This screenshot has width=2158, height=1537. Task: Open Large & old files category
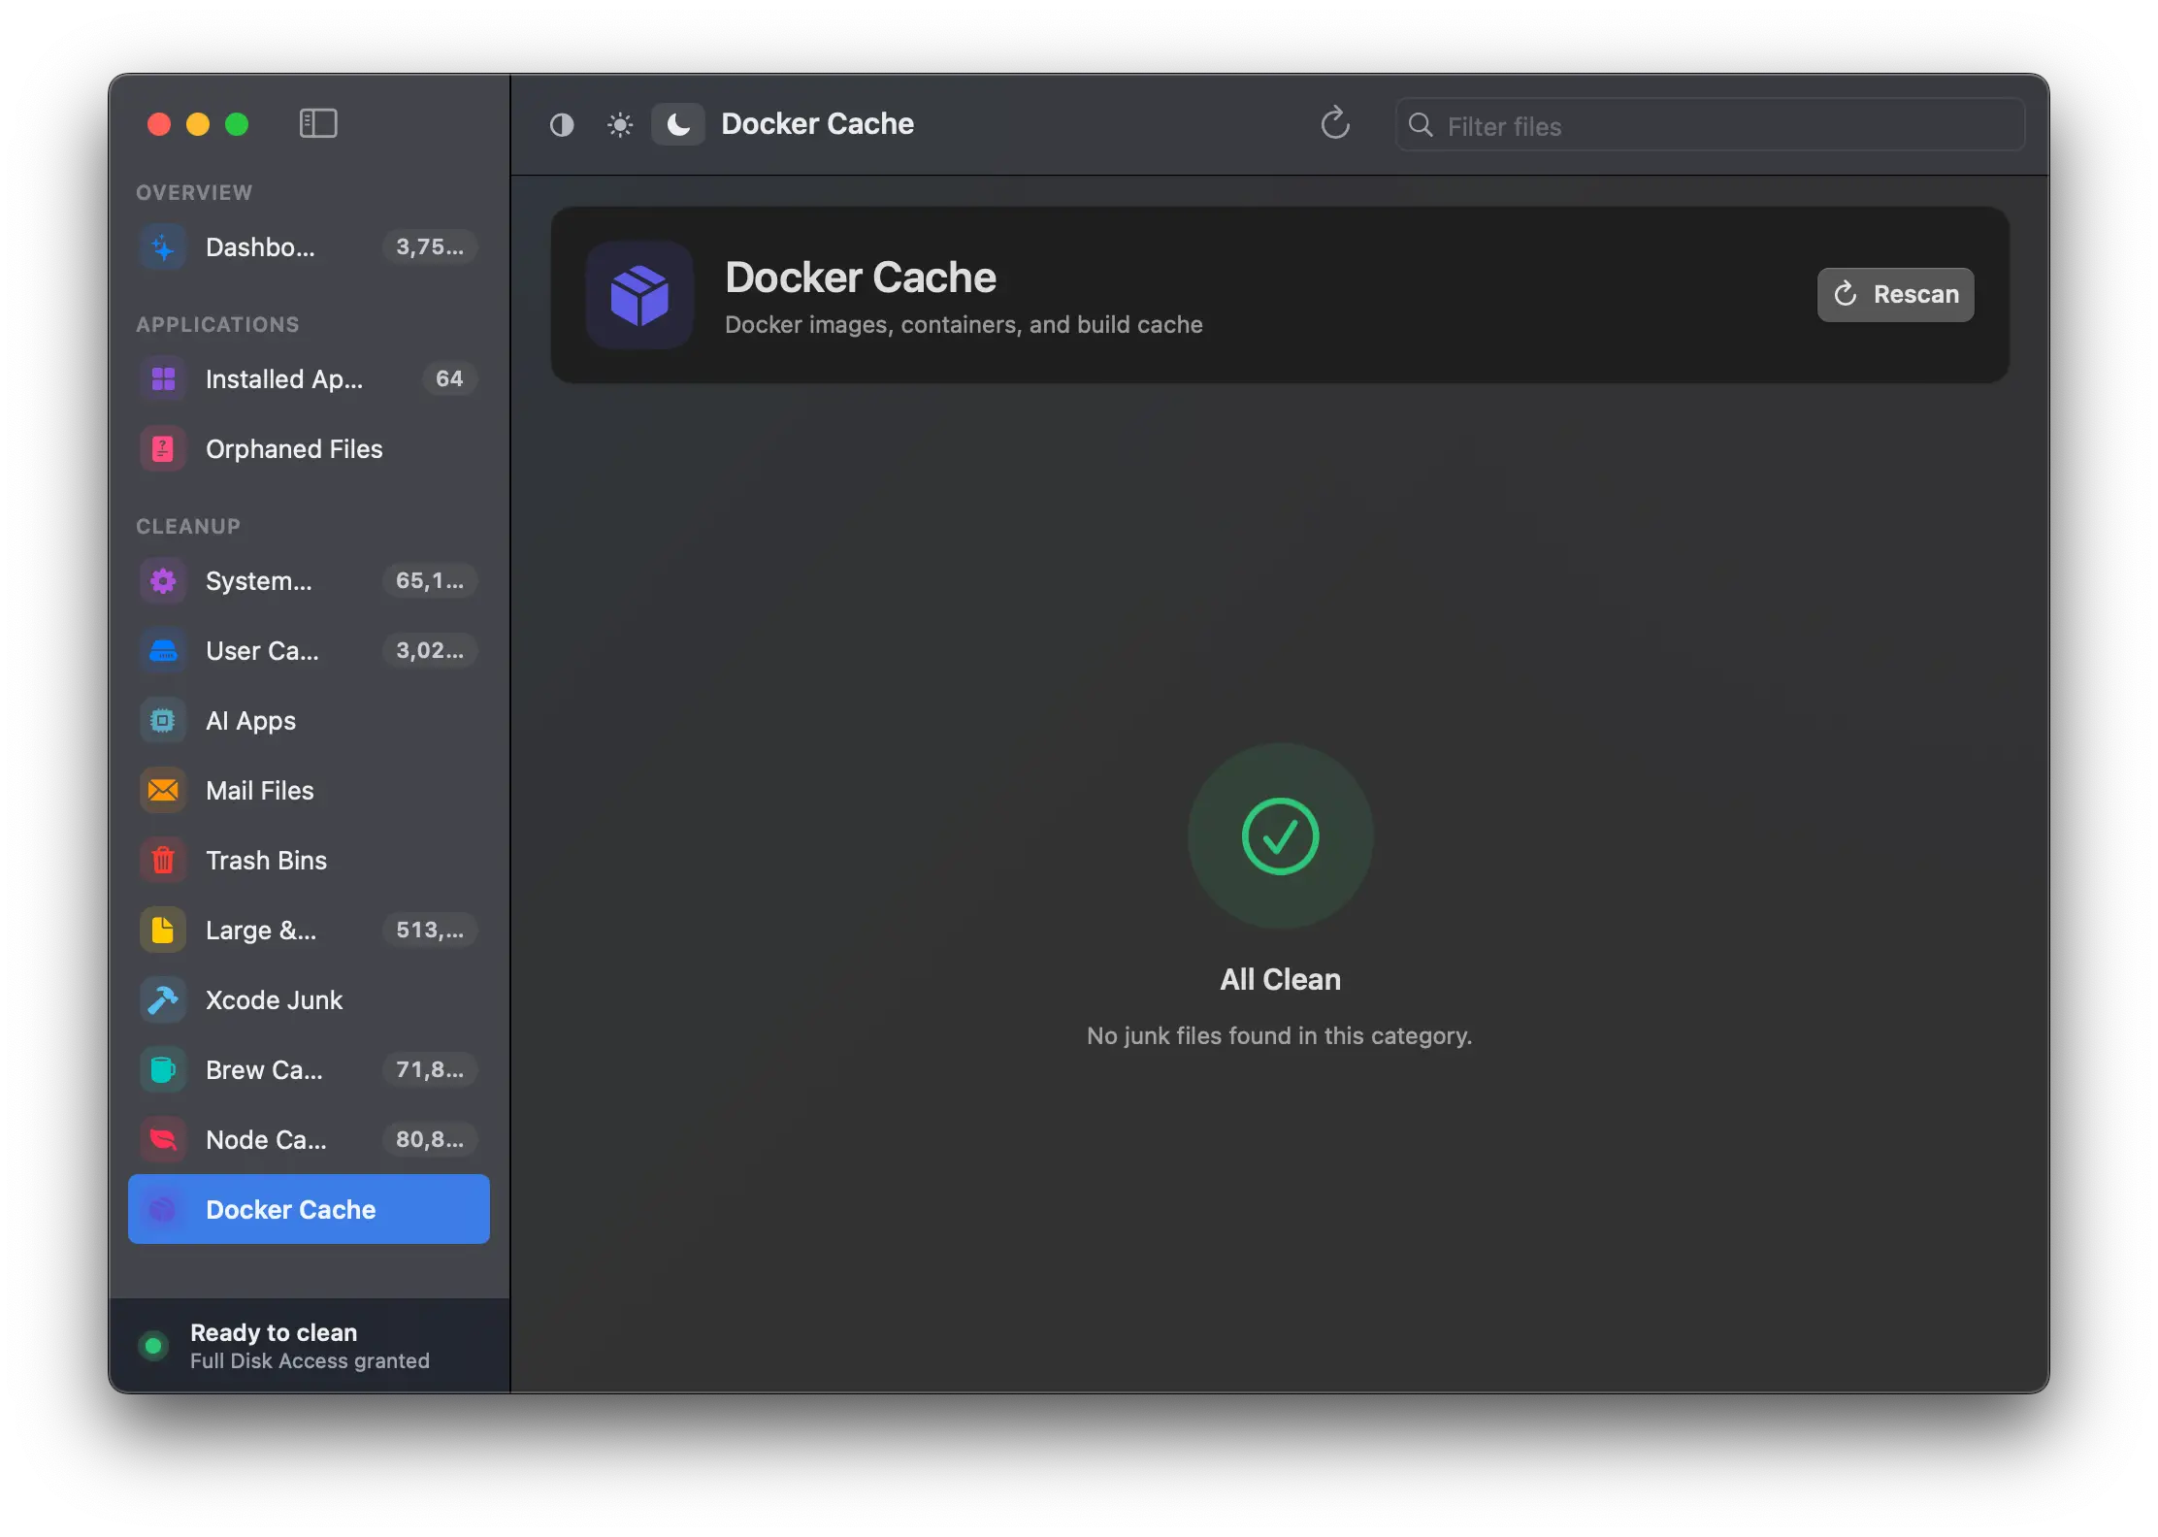click(309, 930)
